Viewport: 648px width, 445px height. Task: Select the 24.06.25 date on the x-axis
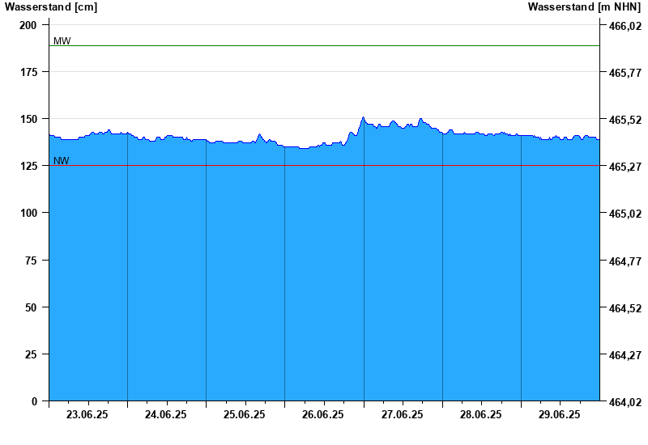166,415
